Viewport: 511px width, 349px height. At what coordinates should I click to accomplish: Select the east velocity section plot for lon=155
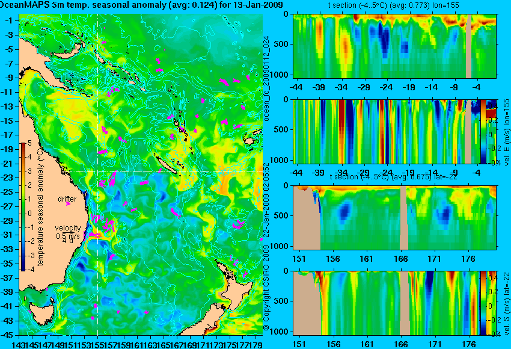tap(394, 131)
